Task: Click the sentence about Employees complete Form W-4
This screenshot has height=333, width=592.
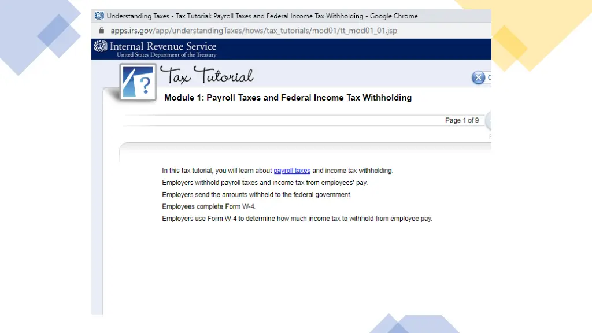Action: point(209,206)
